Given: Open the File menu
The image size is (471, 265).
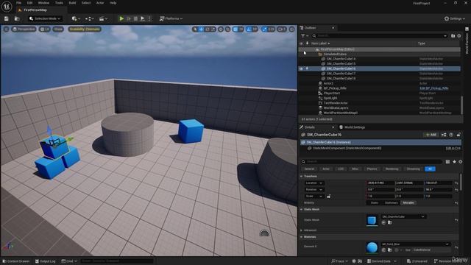Looking at the screenshot, I should coord(18,3).
